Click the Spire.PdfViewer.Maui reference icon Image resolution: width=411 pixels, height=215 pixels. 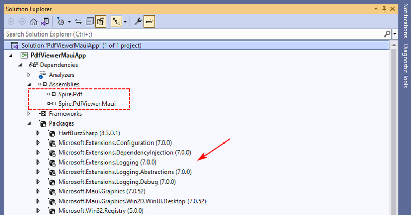pyautogui.click(x=51, y=104)
